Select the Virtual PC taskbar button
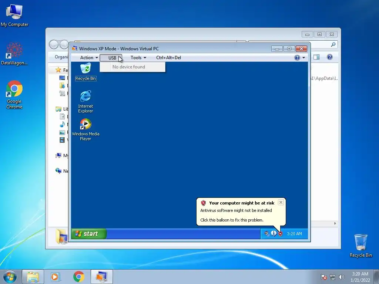Screen dimensions: 379x284 102,277
